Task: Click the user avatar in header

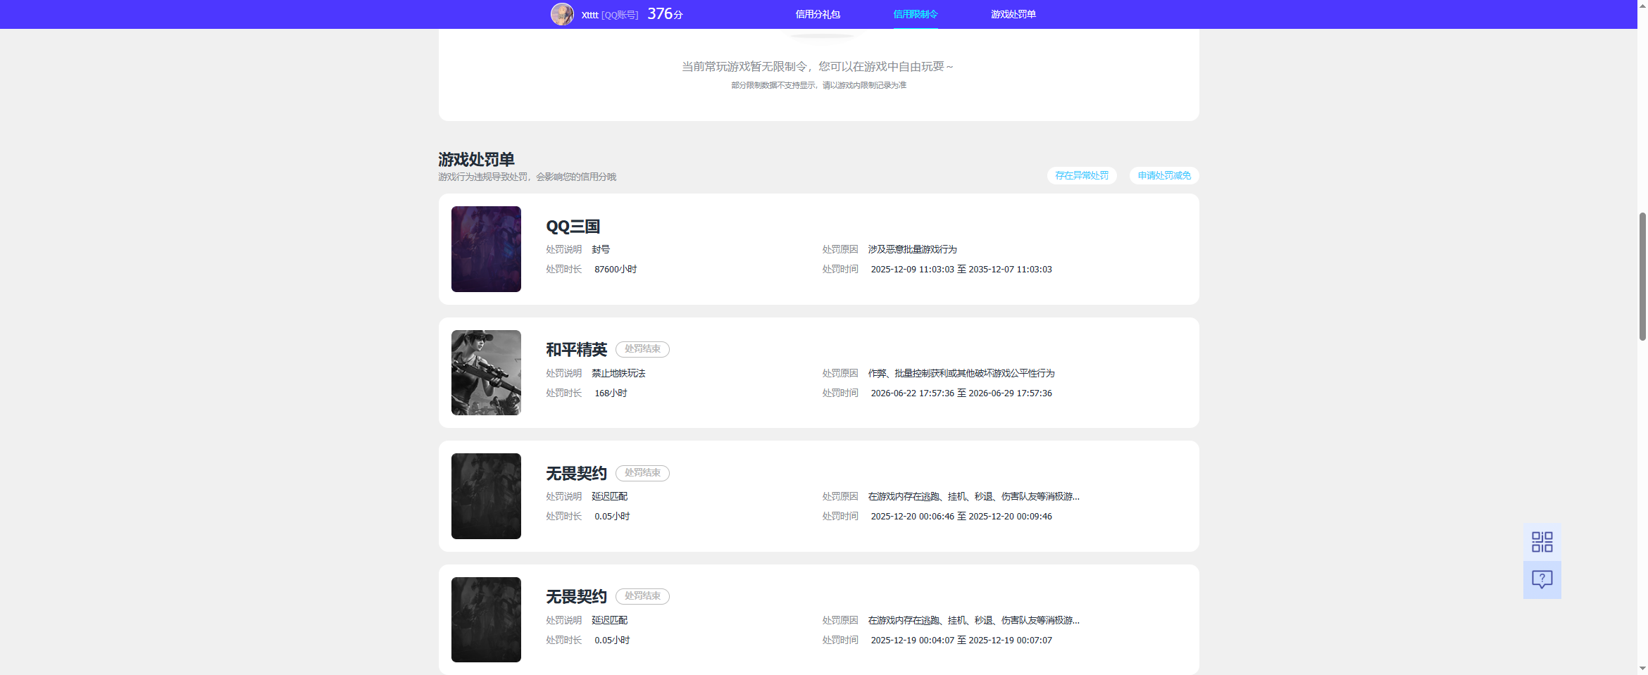Action: coord(562,14)
